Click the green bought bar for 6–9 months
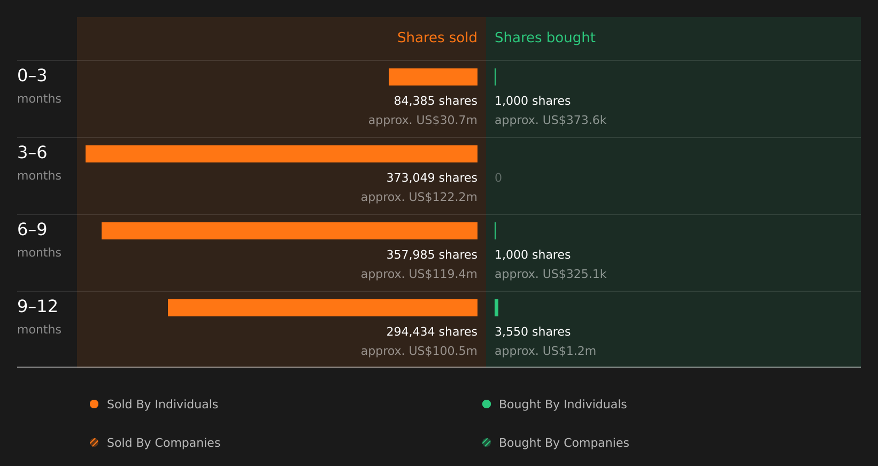 (495, 231)
